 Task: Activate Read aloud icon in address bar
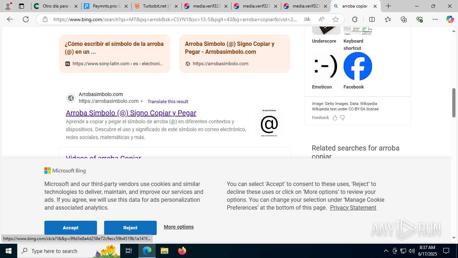[x=321, y=19]
